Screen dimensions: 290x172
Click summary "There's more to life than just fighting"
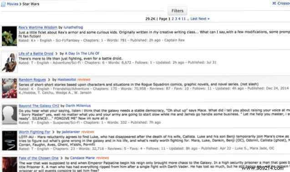click(70, 58)
